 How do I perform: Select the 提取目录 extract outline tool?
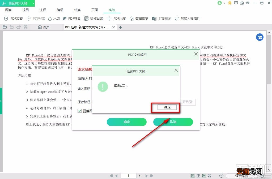(x=94, y=19)
